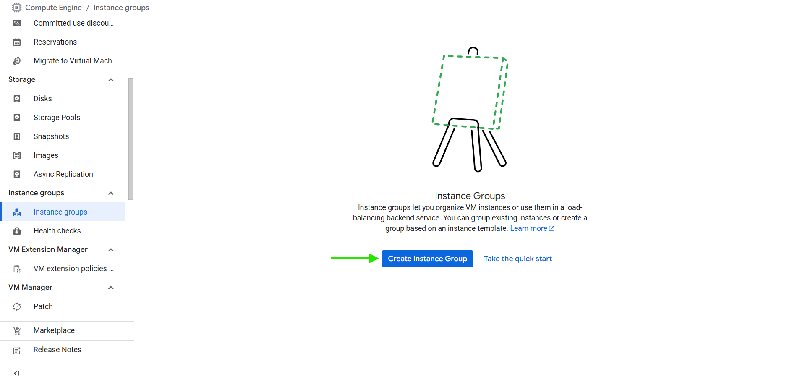
Task: Click the Reservations calendar icon
Action: tap(17, 42)
